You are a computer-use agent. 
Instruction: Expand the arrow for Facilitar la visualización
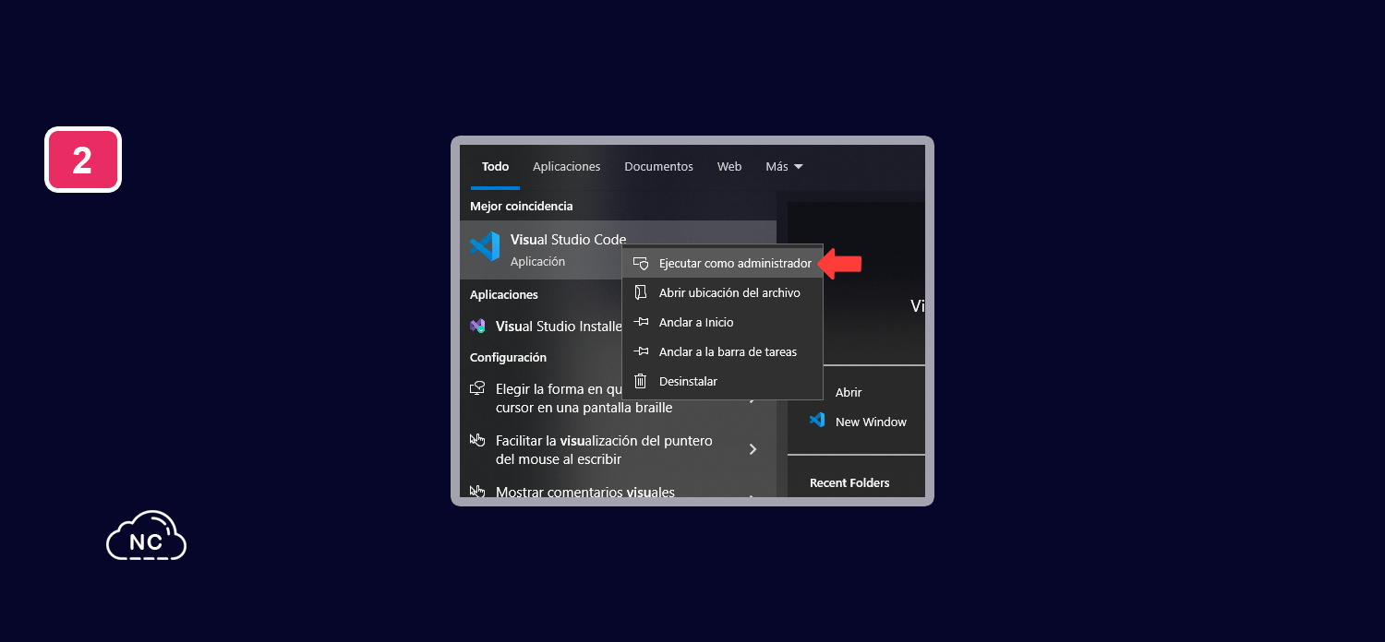[753, 449]
